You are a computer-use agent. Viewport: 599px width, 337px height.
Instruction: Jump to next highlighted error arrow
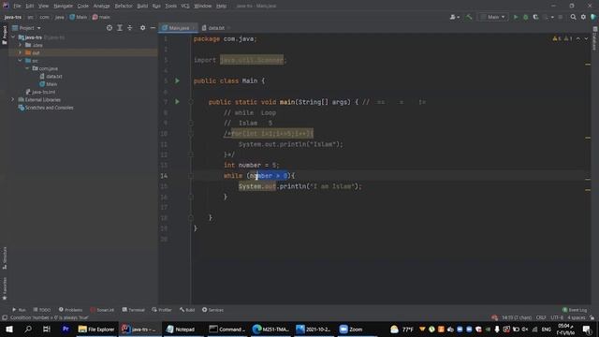[x=586, y=38]
